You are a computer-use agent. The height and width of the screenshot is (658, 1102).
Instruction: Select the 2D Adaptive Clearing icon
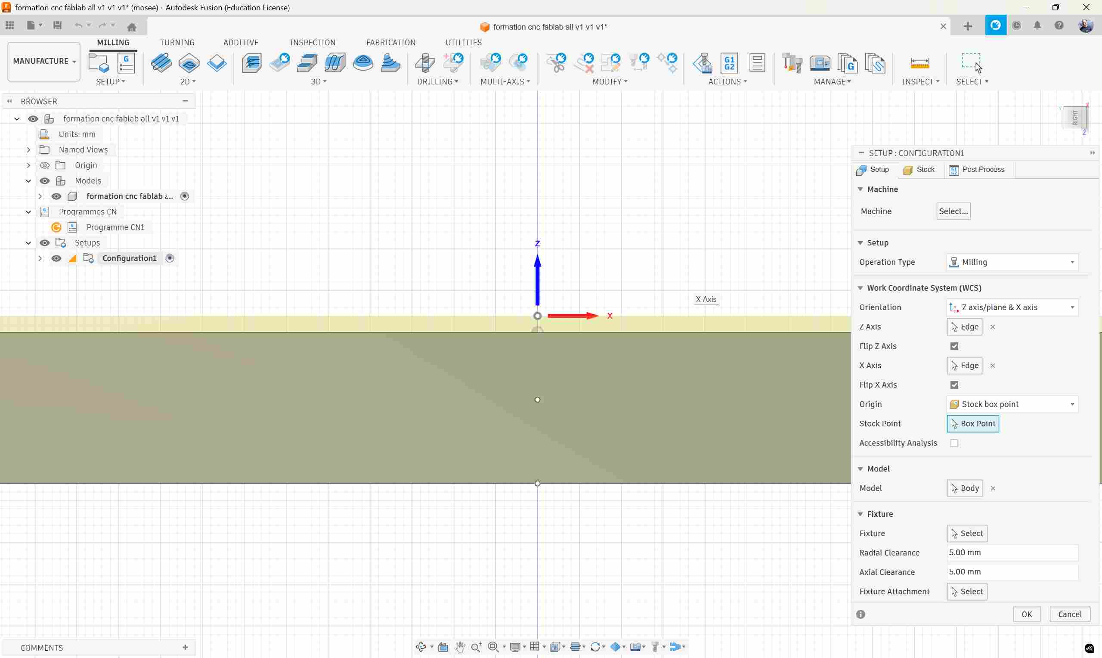(161, 63)
